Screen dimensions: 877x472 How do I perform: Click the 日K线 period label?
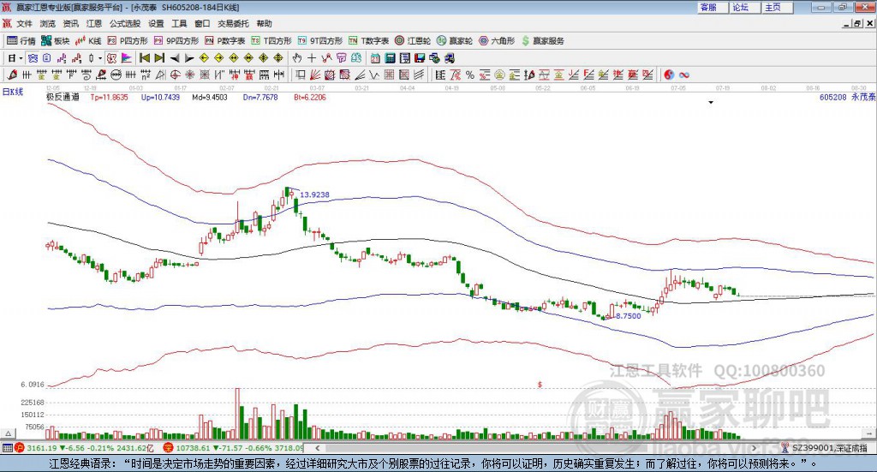13,93
